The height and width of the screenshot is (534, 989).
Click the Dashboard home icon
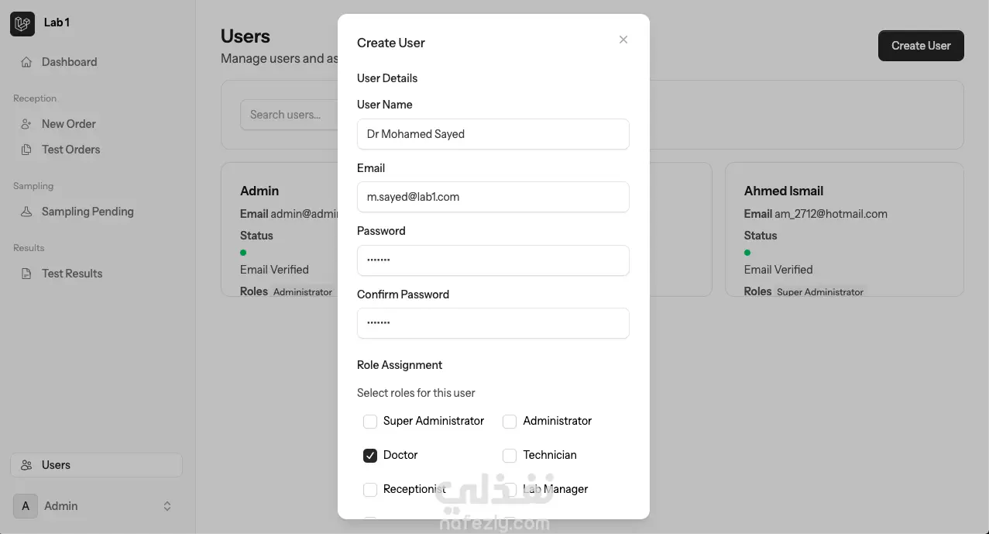26,62
